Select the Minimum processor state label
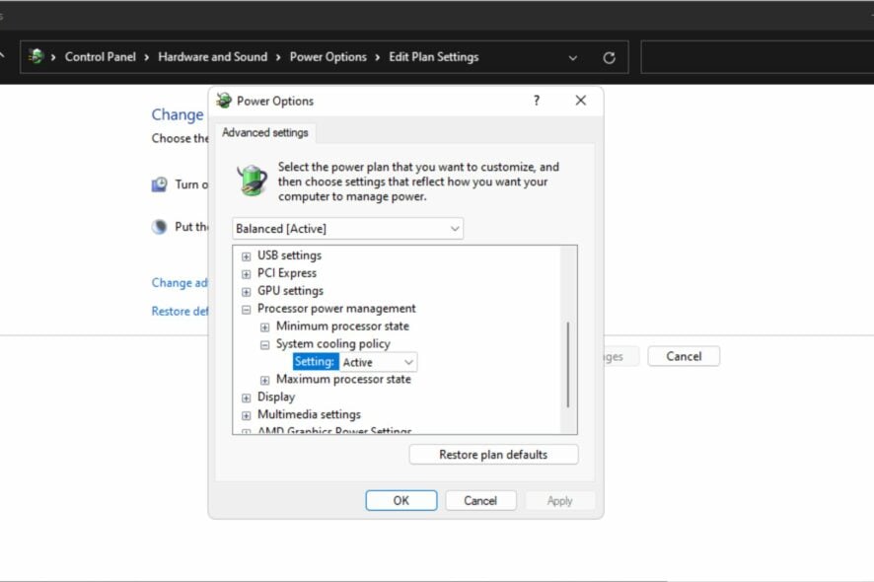 click(x=342, y=327)
